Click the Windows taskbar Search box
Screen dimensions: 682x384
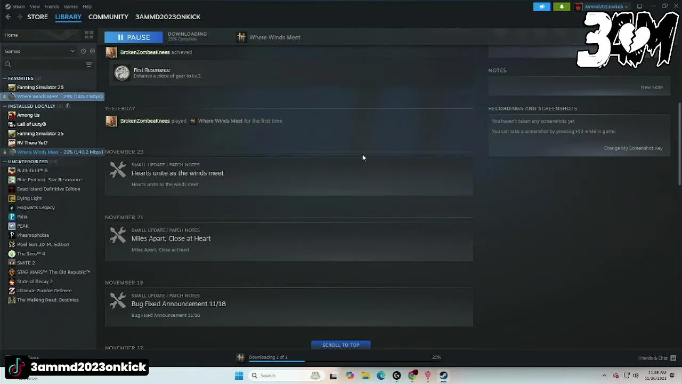(x=286, y=375)
